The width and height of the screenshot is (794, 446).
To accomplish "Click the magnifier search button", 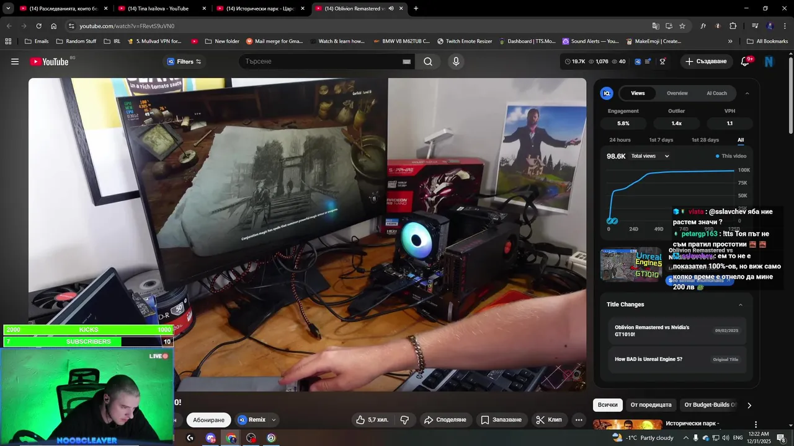I will (x=428, y=61).
